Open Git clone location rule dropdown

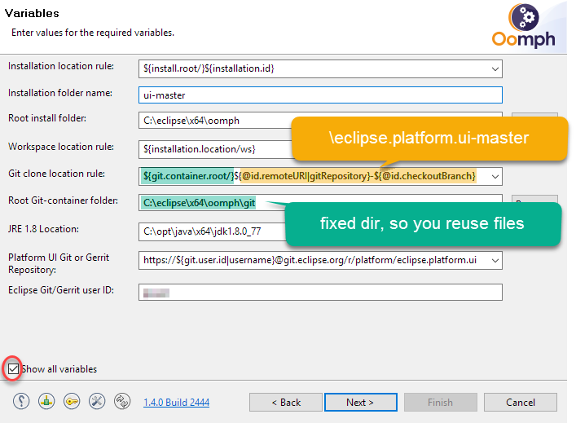click(495, 176)
